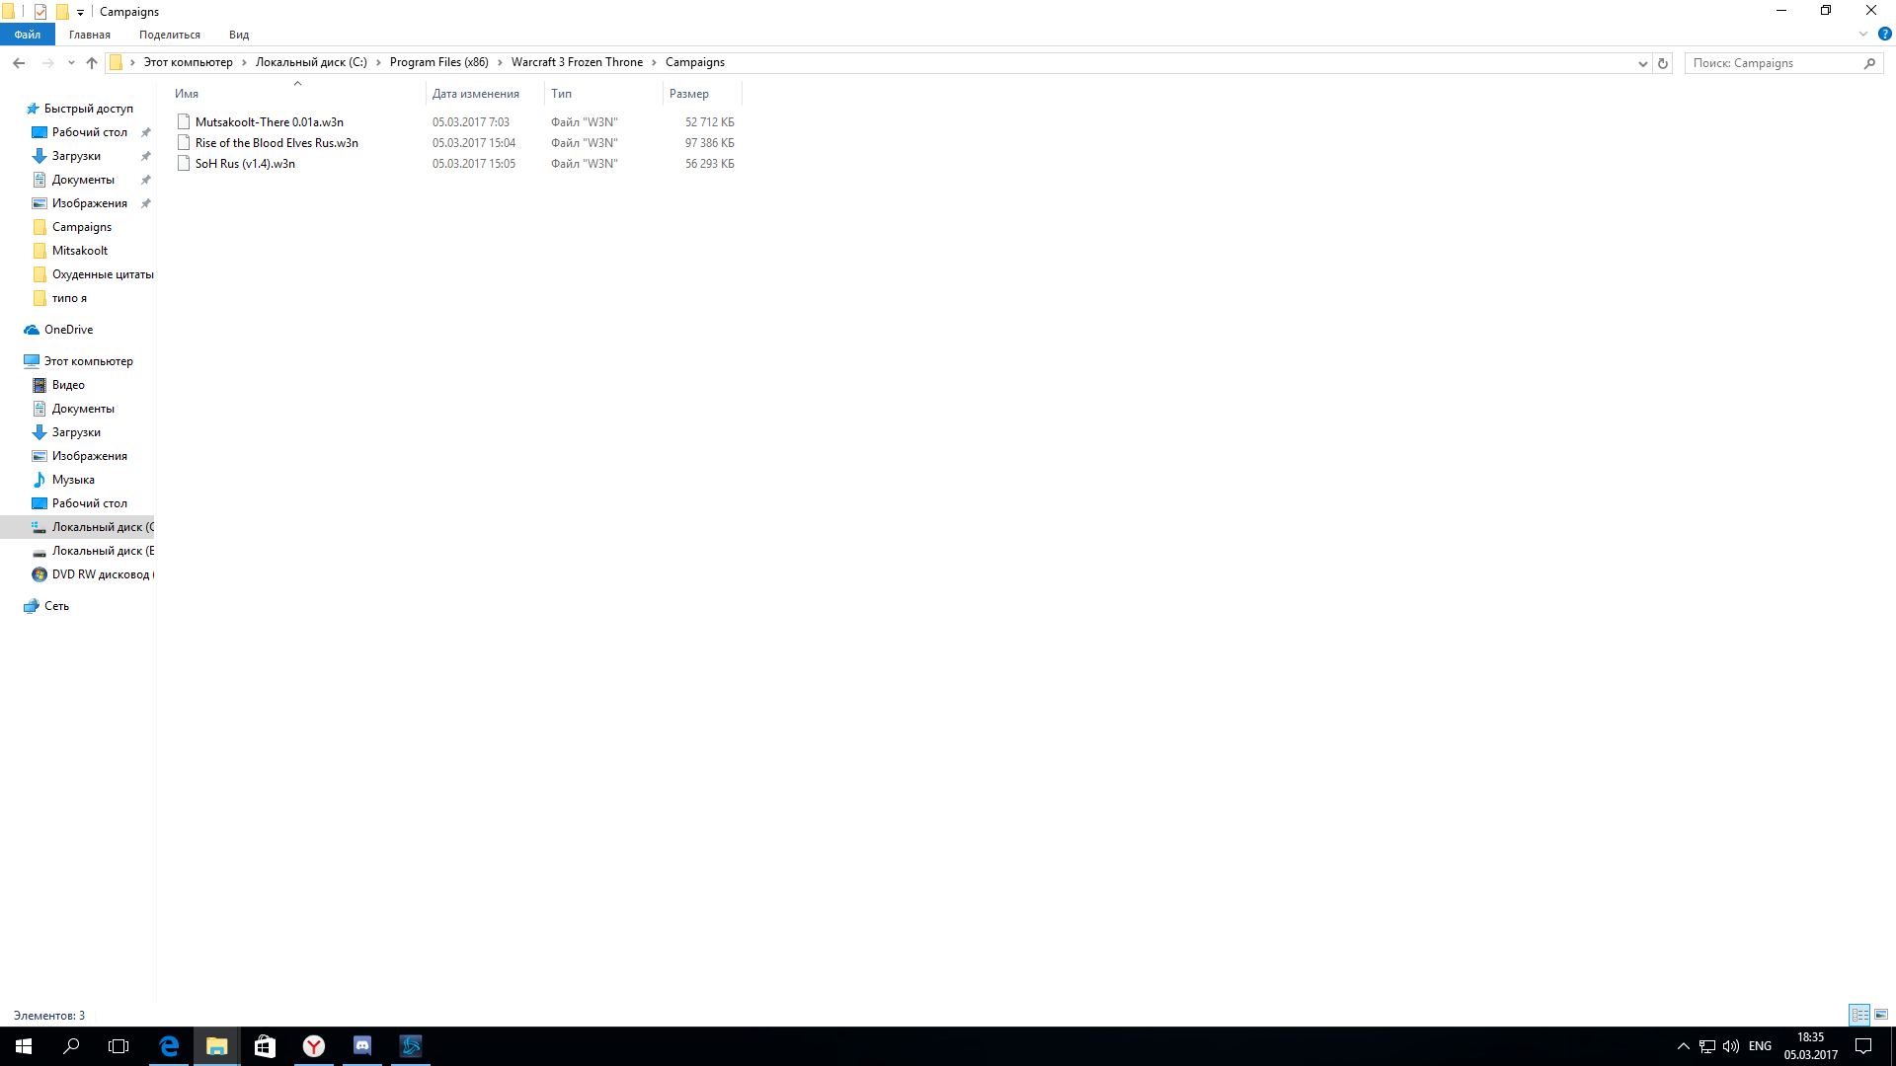Screen dimensions: 1896x1066
Task: Expand the ribbon with chevron
Action: [1863, 34]
